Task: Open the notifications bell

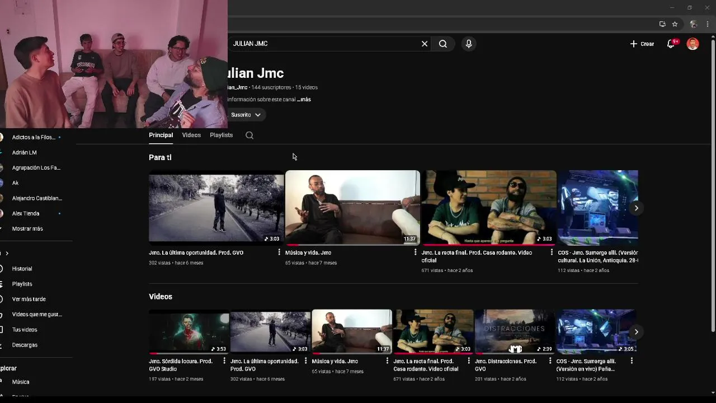Action: 671,44
